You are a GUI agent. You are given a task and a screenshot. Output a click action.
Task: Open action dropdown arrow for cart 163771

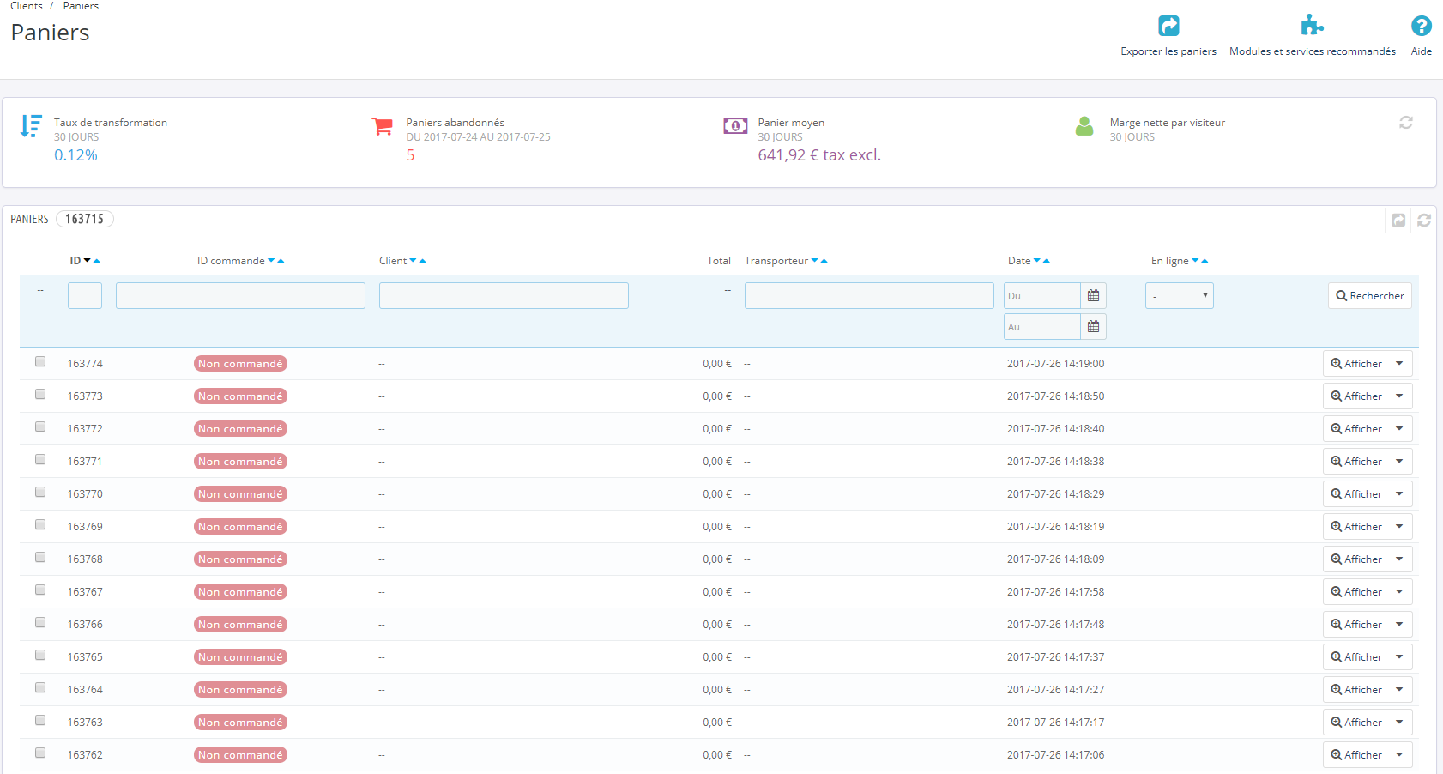click(1400, 462)
